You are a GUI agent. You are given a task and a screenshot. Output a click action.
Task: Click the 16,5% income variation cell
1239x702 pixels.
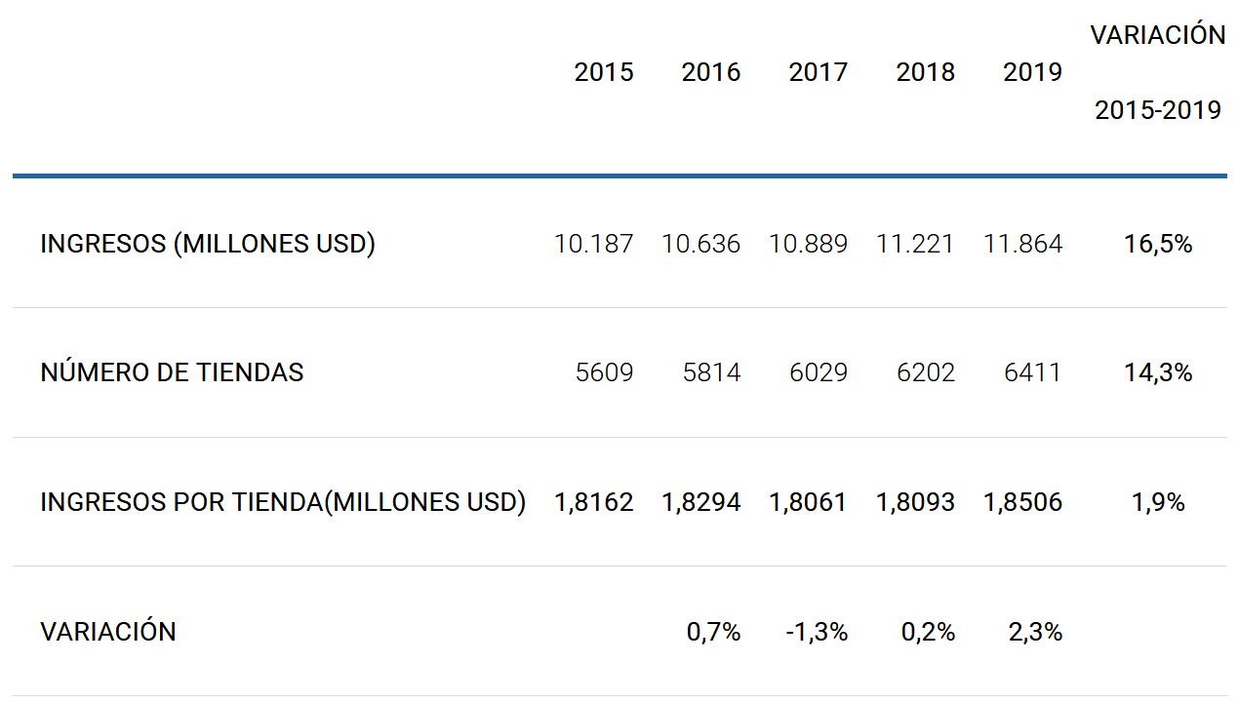pyautogui.click(x=1158, y=244)
